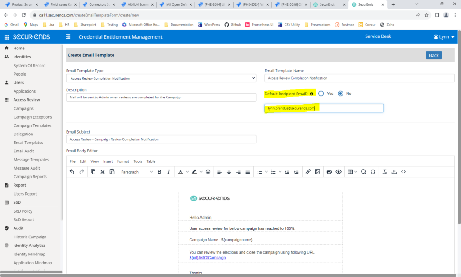461x277 pixels.
Task: Insert an image into email body
Action: 317,172
